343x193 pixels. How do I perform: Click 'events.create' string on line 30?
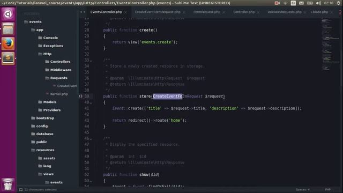(x=156, y=42)
